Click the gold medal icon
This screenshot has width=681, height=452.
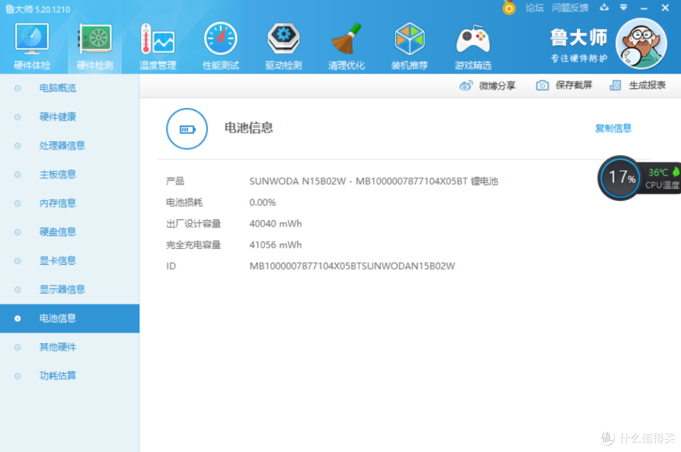[509, 8]
